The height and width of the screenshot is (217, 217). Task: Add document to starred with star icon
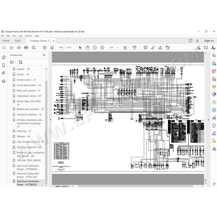pyautogui.click(x=11, y=48)
